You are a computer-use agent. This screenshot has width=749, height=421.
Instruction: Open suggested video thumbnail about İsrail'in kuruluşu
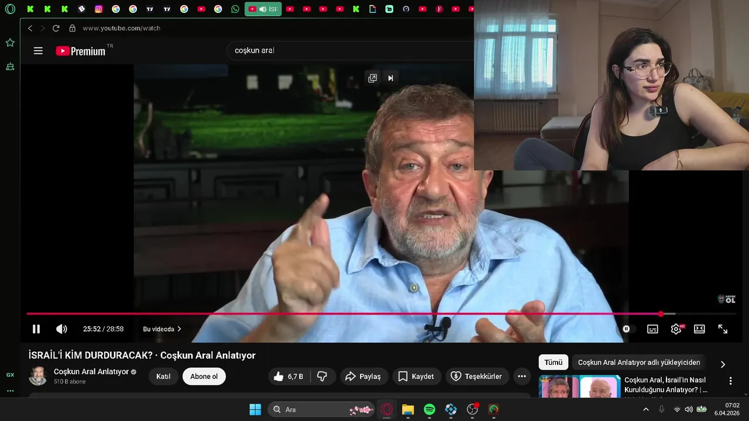580,387
